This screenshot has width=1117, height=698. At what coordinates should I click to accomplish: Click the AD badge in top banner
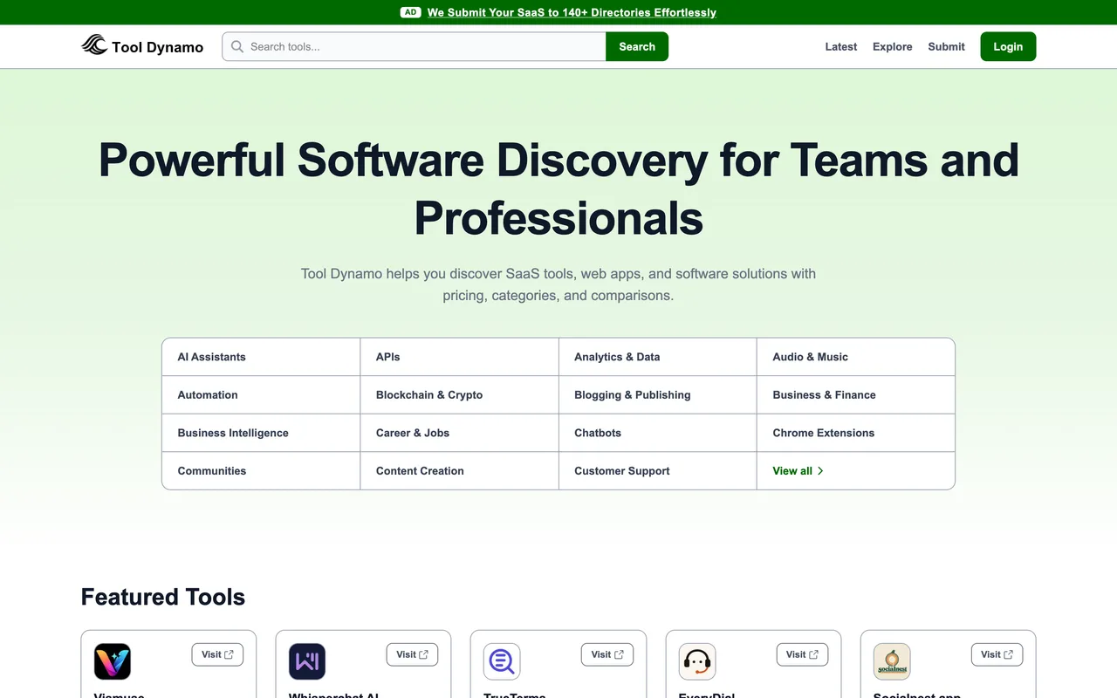410,12
